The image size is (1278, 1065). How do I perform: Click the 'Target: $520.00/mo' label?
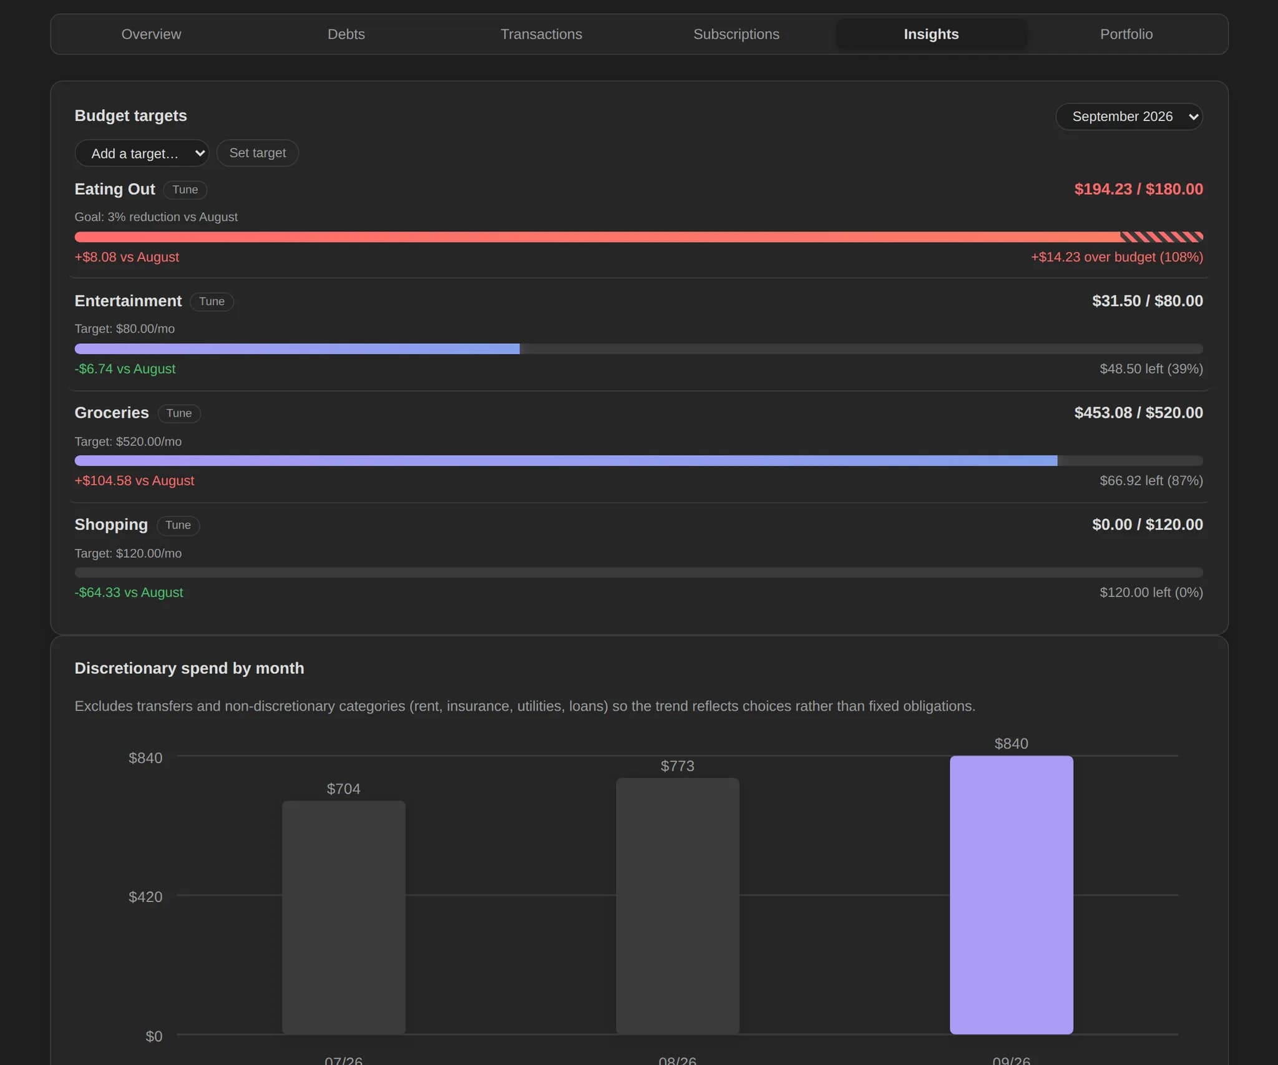pos(128,441)
